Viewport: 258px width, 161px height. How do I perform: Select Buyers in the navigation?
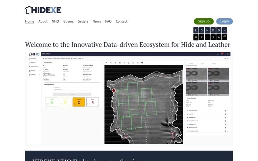coord(68,21)
